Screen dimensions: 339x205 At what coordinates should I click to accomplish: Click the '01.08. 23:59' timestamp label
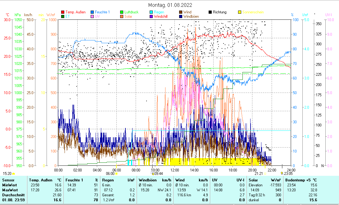pyautogui.click(x=13, y=200)
